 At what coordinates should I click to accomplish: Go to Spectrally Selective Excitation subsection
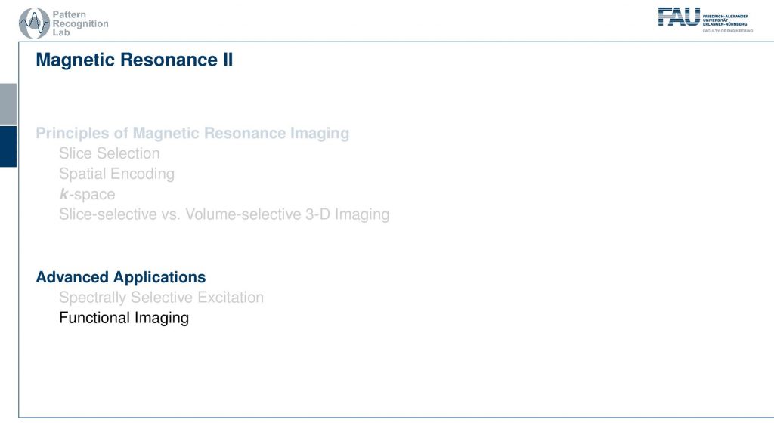click(x=162, y=298)
